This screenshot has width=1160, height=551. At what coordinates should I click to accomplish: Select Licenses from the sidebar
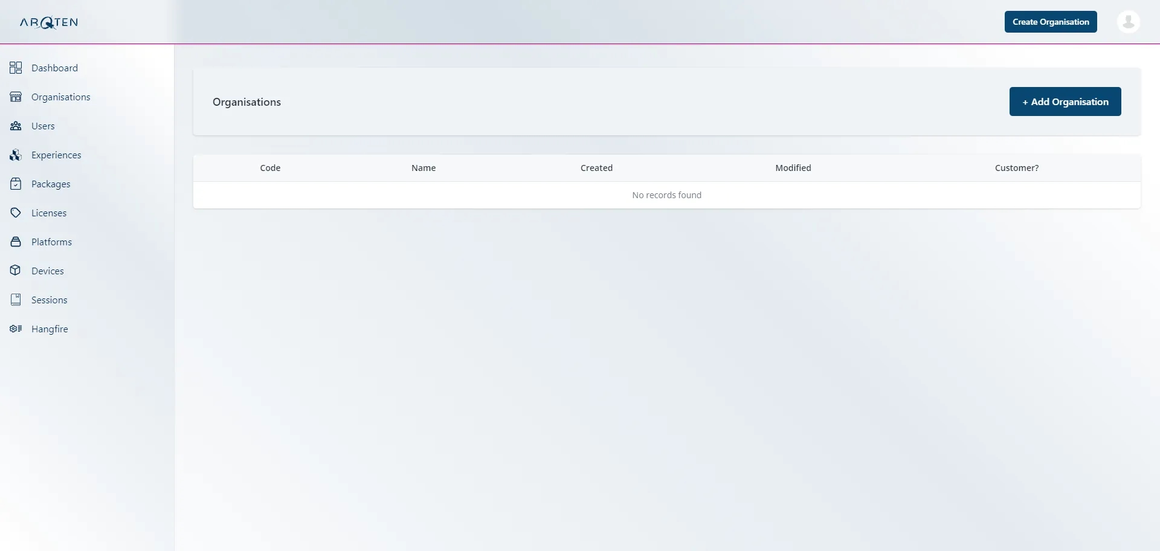pos(49,213)
